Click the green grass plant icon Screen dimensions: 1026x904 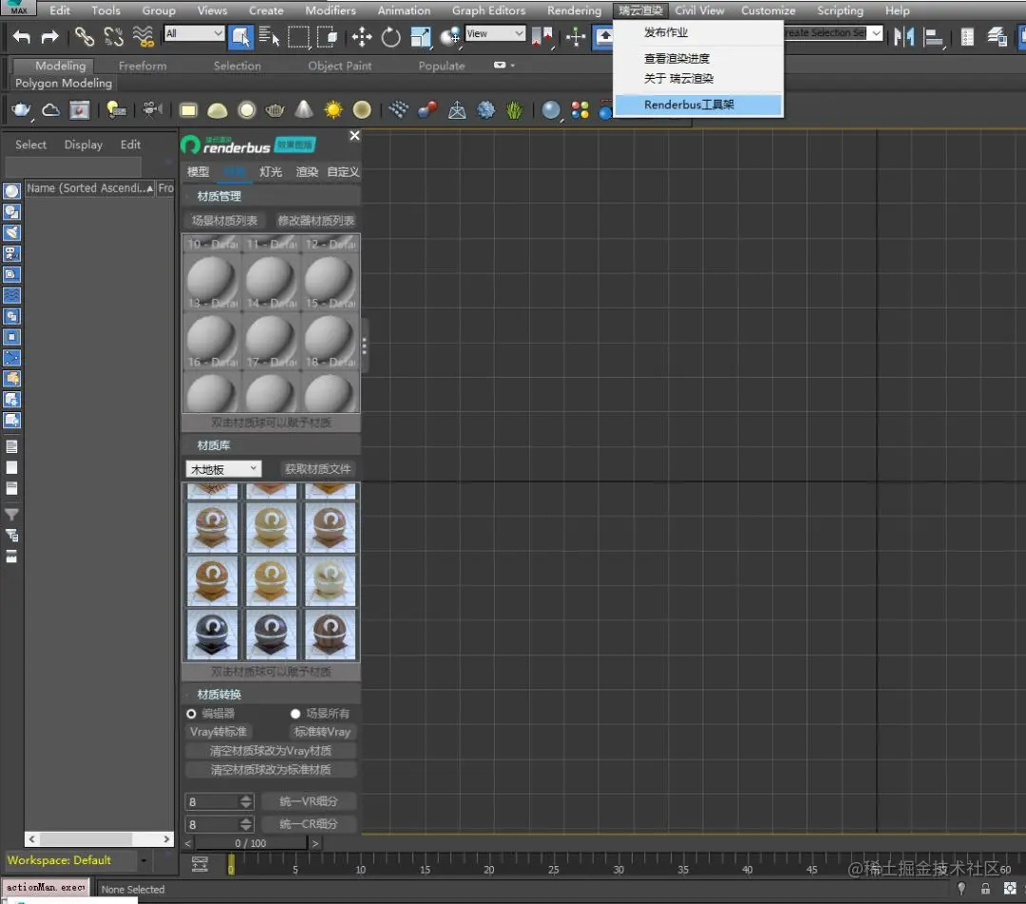(x=514, y=110)
